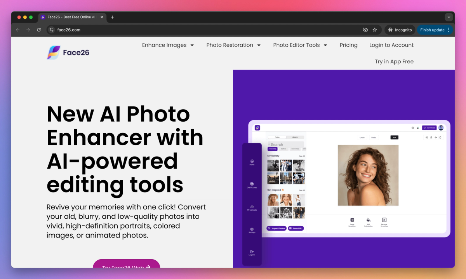Click the From URL button
This screenshot has height=279, width=466.
[296, 228]
